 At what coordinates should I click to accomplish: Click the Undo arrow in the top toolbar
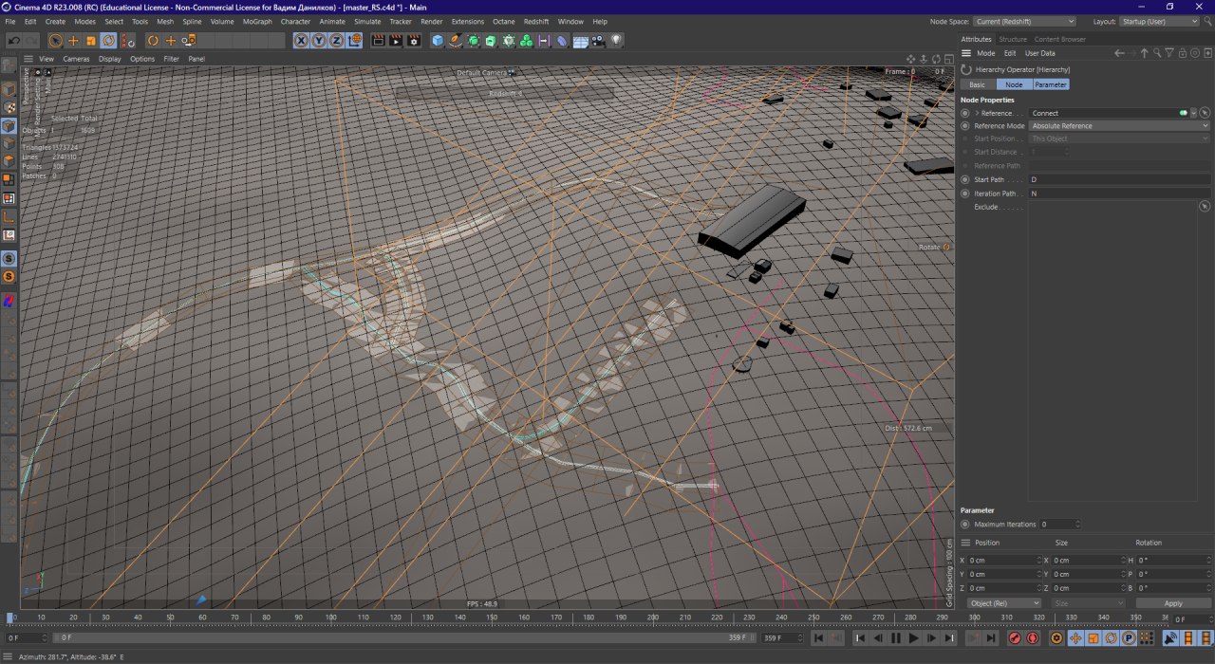(x=13, y=41)
